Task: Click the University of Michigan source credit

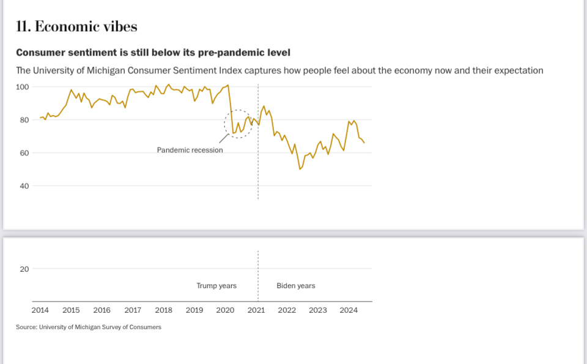Action: tap(89, 327)
